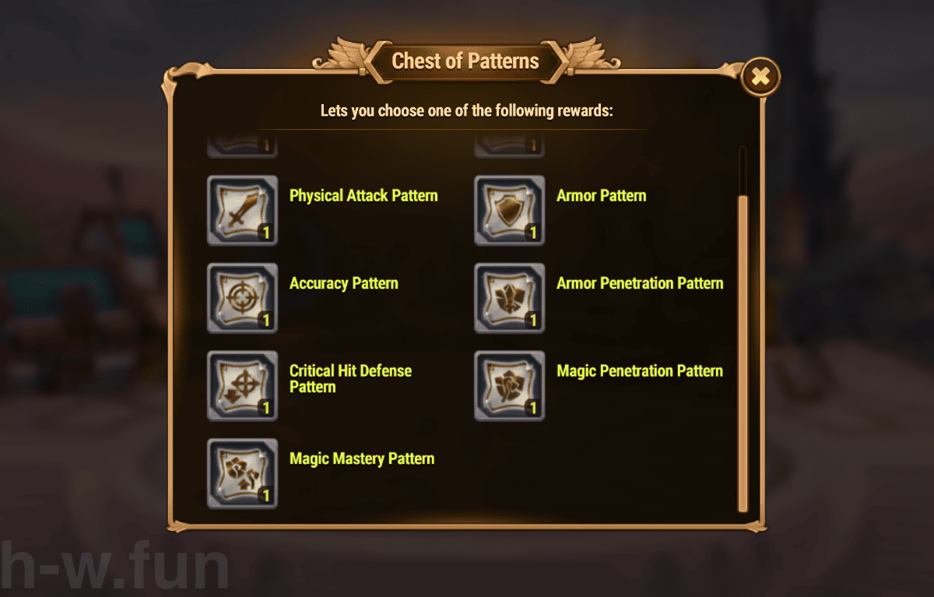Click the Accuracy Pattern label
Viewport: 934px width, 597px height.
tap(343, 283)
